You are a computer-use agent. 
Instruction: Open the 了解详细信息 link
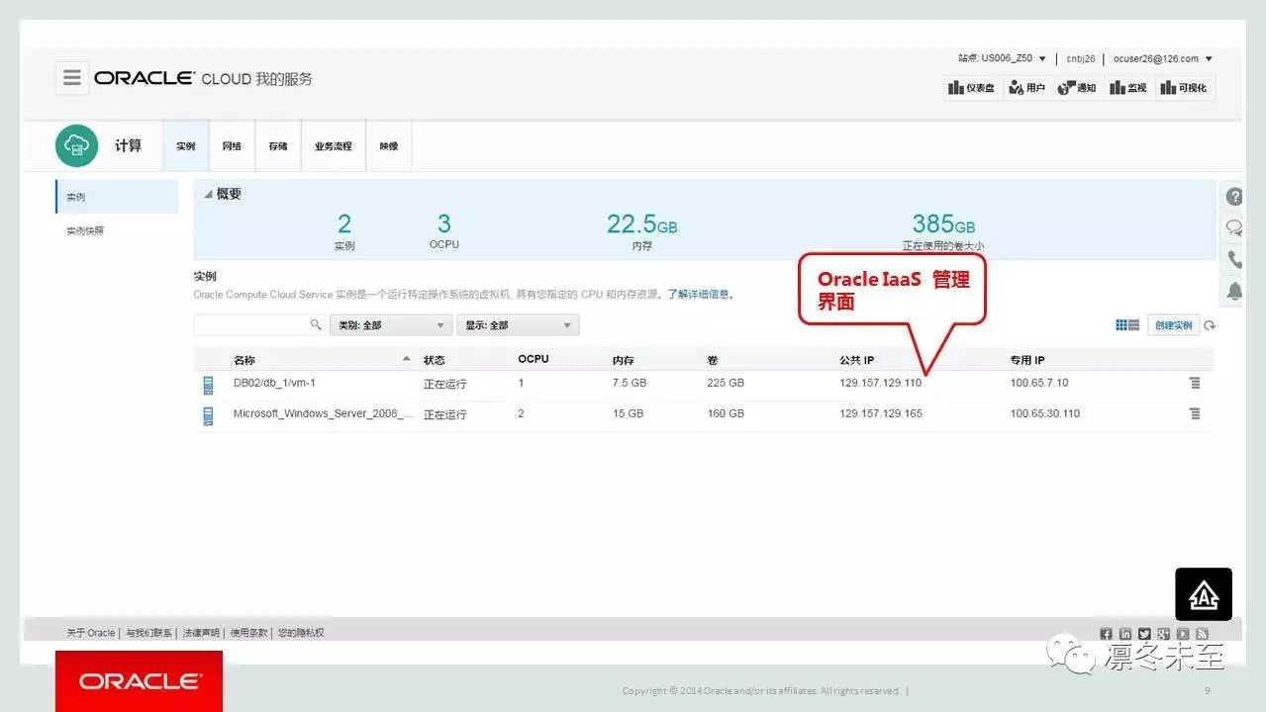[x=701, y=295]
